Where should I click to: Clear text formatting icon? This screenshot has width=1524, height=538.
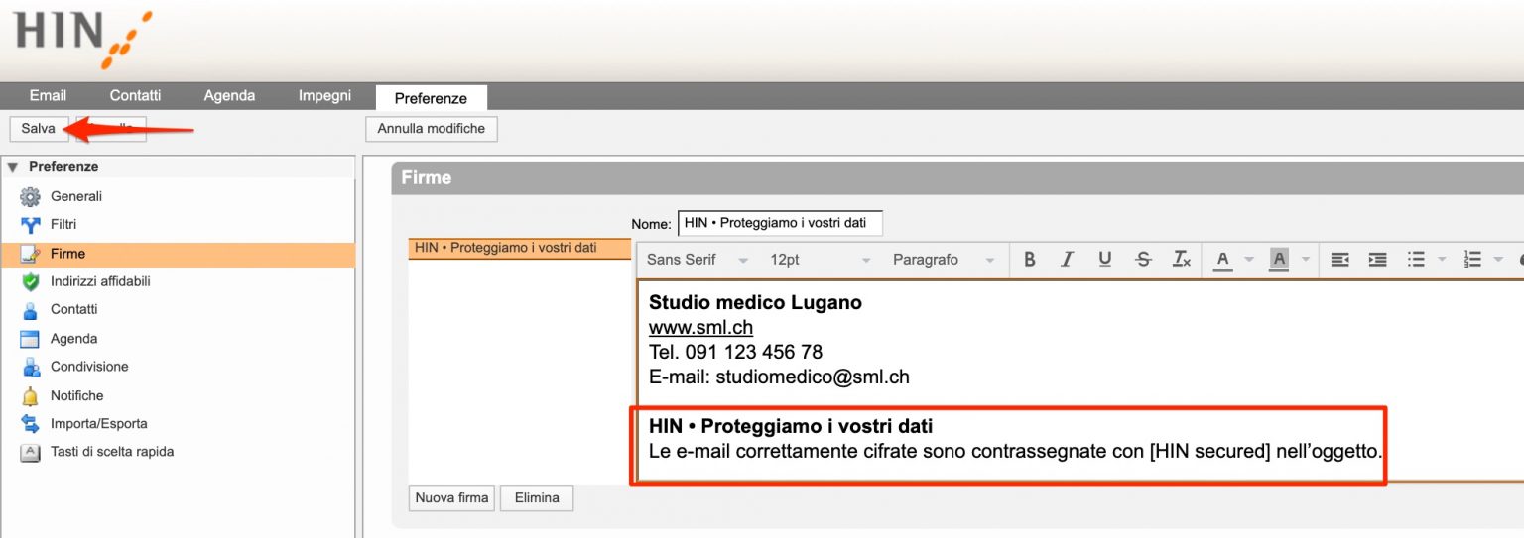tap(1182, 260)
